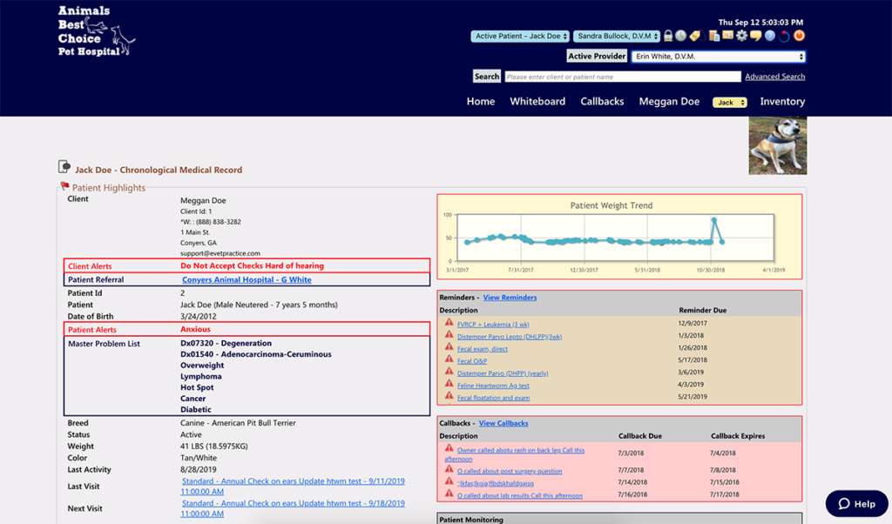Image resolution: width=892 pixels, height=524 pixels.
Task: Click the medical record note icon
Action: pos(64,167)
